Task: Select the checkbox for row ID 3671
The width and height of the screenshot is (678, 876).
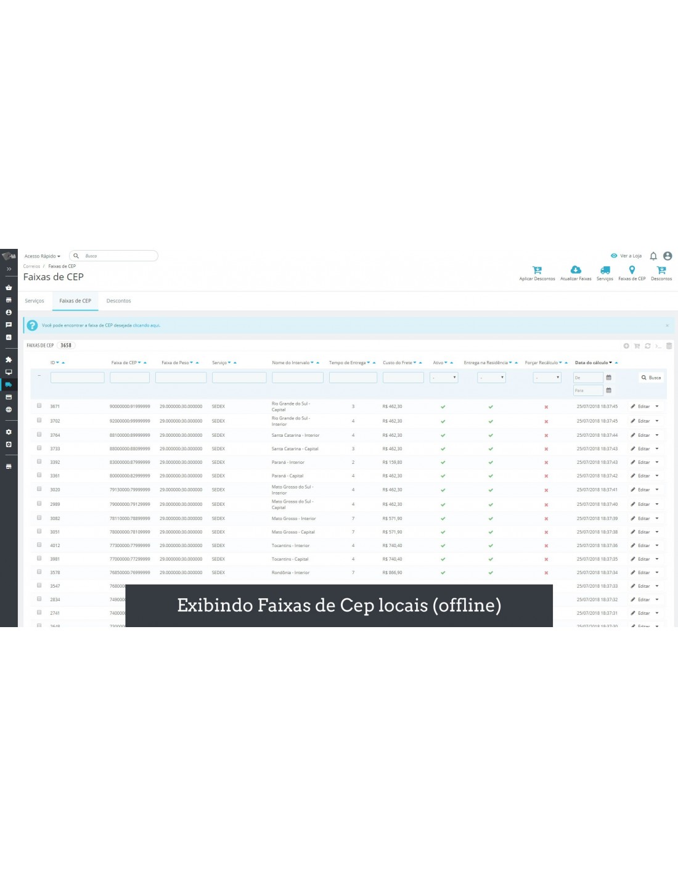Action: [x=39, y=406]
